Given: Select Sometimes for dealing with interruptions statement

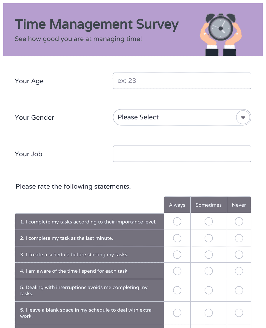Looking at the screenshot, I should pos(209,290).
